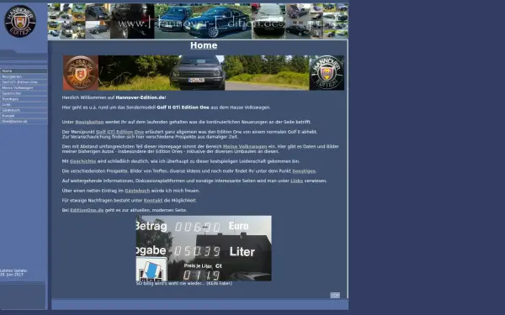Follow the Meine Volkswagen text link
Image resolution: width=505 pixels, height=315 pixels.
click(245, 146)
